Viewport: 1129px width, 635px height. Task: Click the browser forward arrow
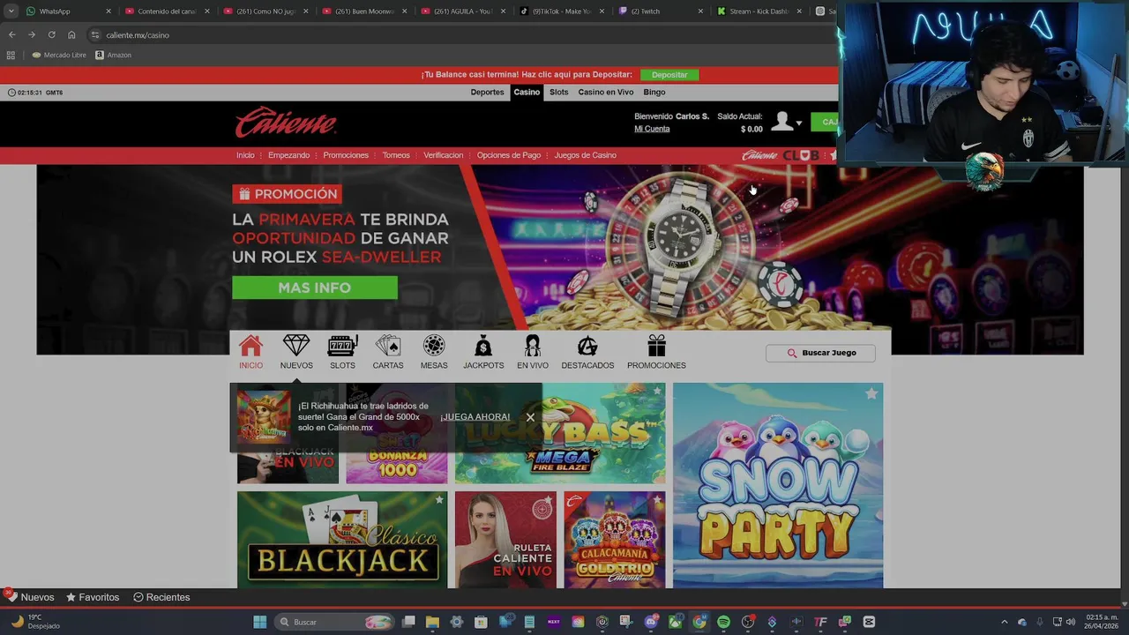[x=32, y=34]
